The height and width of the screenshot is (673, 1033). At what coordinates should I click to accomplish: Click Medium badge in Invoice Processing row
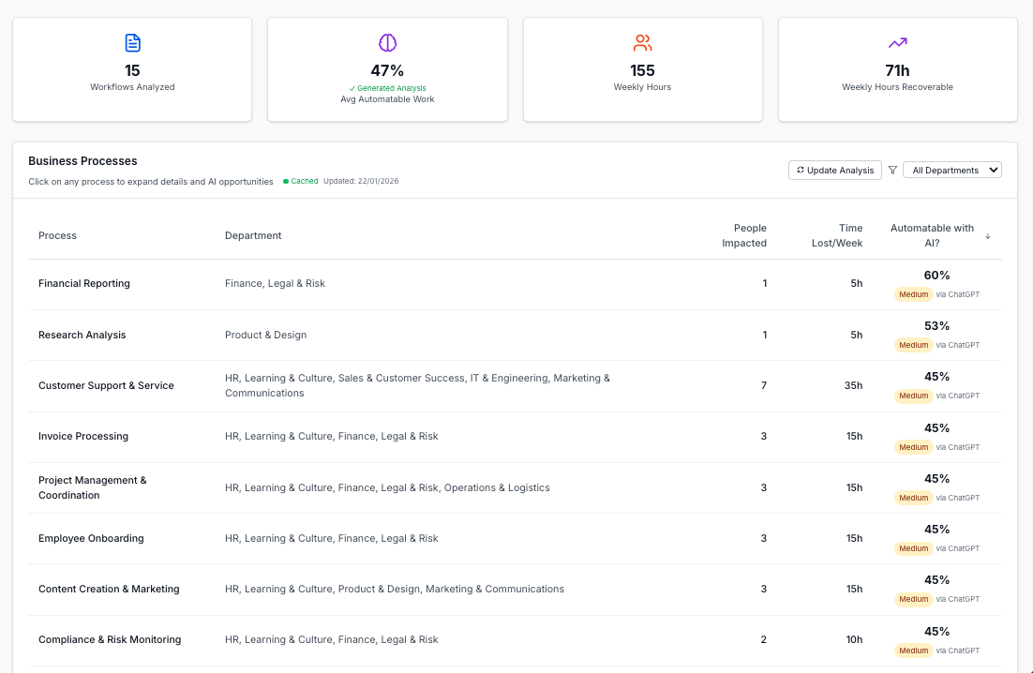[x=913, y=447]
